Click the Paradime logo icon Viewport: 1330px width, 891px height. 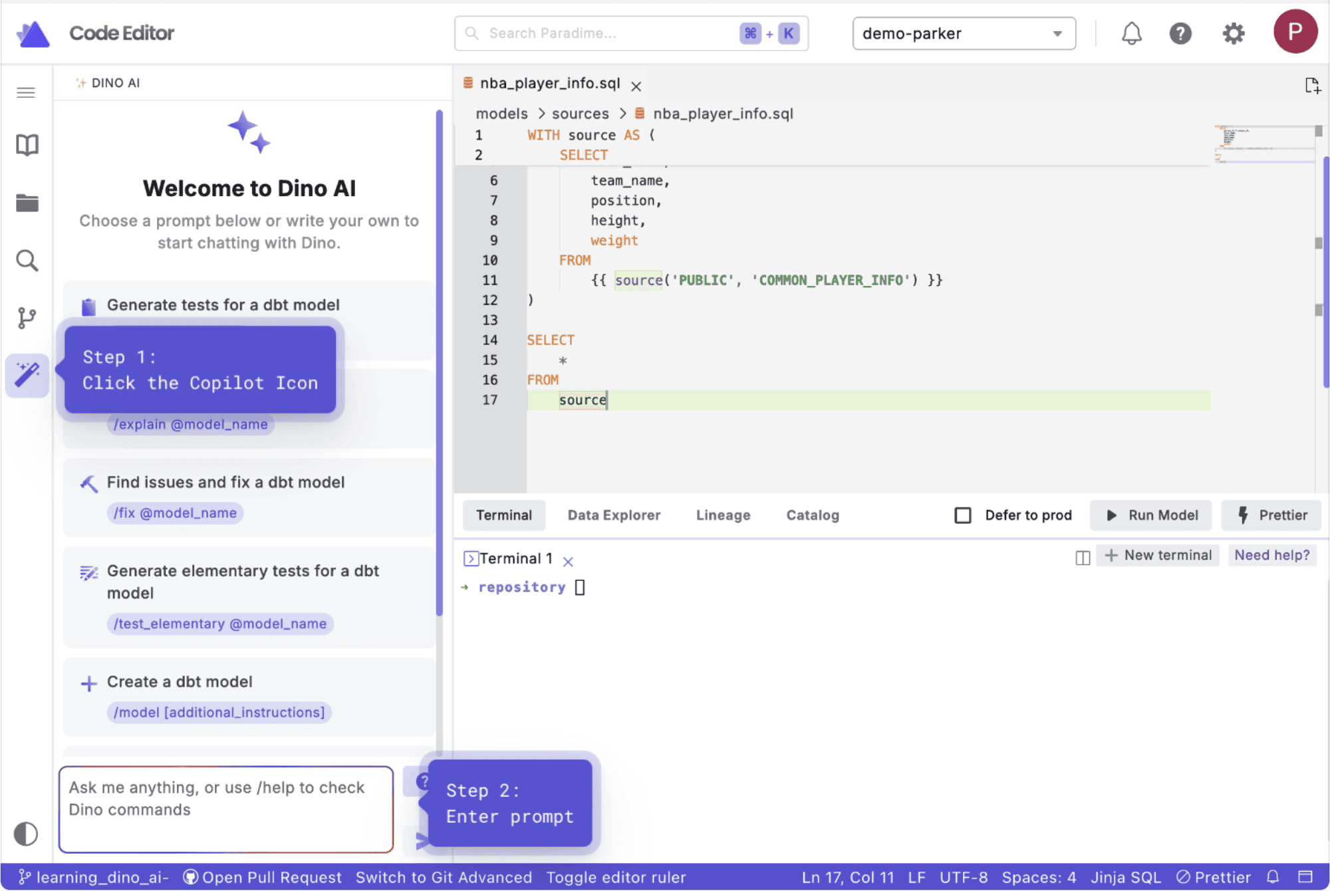(33, 33)
